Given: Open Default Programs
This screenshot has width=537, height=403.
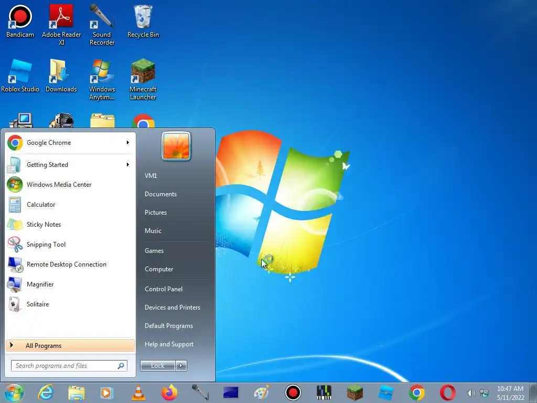Looking at the screenshot, I should coord(169,326).
